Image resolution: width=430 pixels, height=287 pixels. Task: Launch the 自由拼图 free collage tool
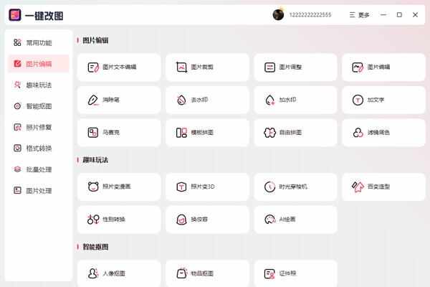pos(295,133)
